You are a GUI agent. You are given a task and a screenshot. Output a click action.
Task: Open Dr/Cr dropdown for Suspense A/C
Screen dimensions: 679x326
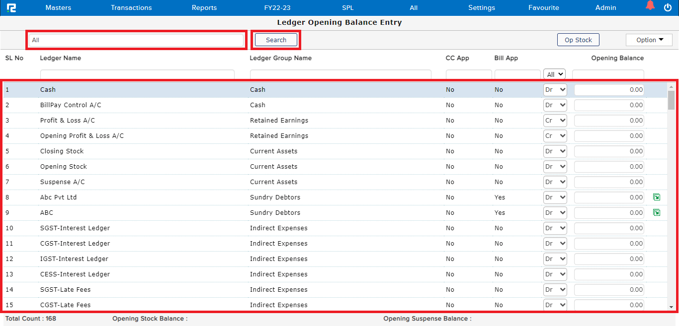click(x=555, y=182)
